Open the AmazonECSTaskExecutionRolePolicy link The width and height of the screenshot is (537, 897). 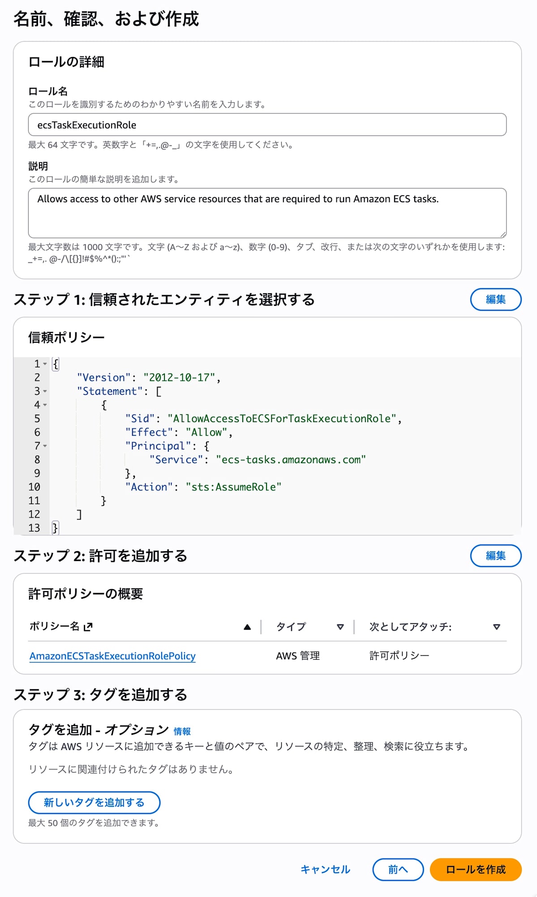tap(112, 656)
